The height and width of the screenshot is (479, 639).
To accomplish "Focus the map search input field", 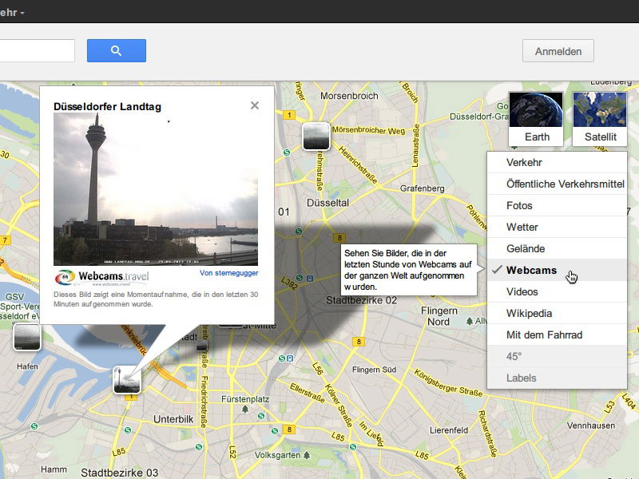I will point(37,50).
